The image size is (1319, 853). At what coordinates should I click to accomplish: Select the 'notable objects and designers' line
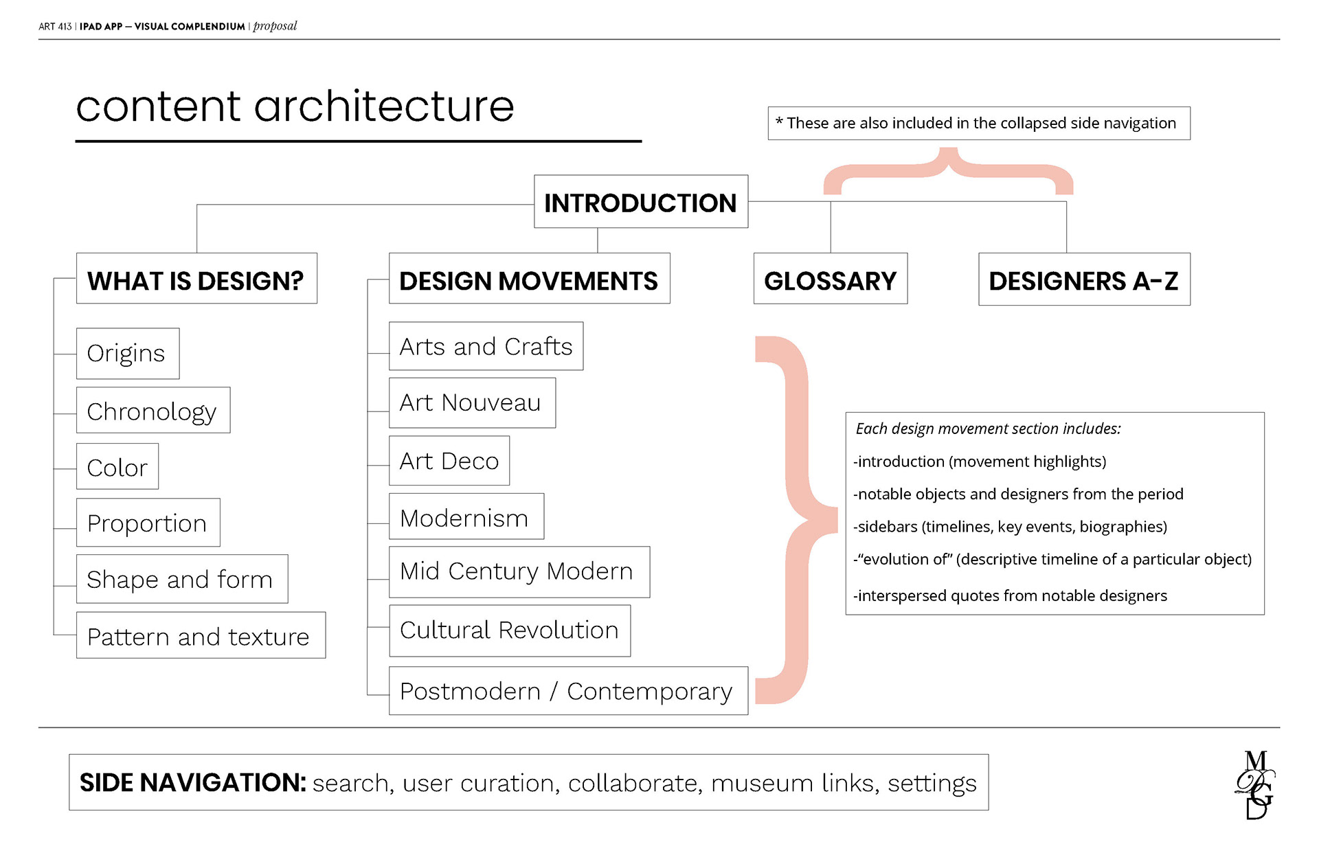coord(1018,494)
